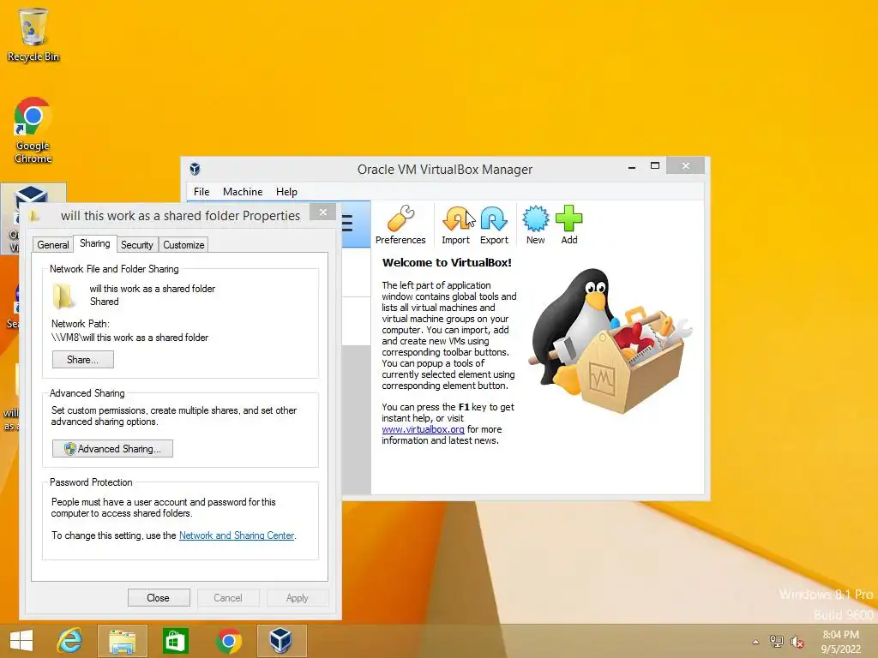Open File Explorer from taskbar

122,641
